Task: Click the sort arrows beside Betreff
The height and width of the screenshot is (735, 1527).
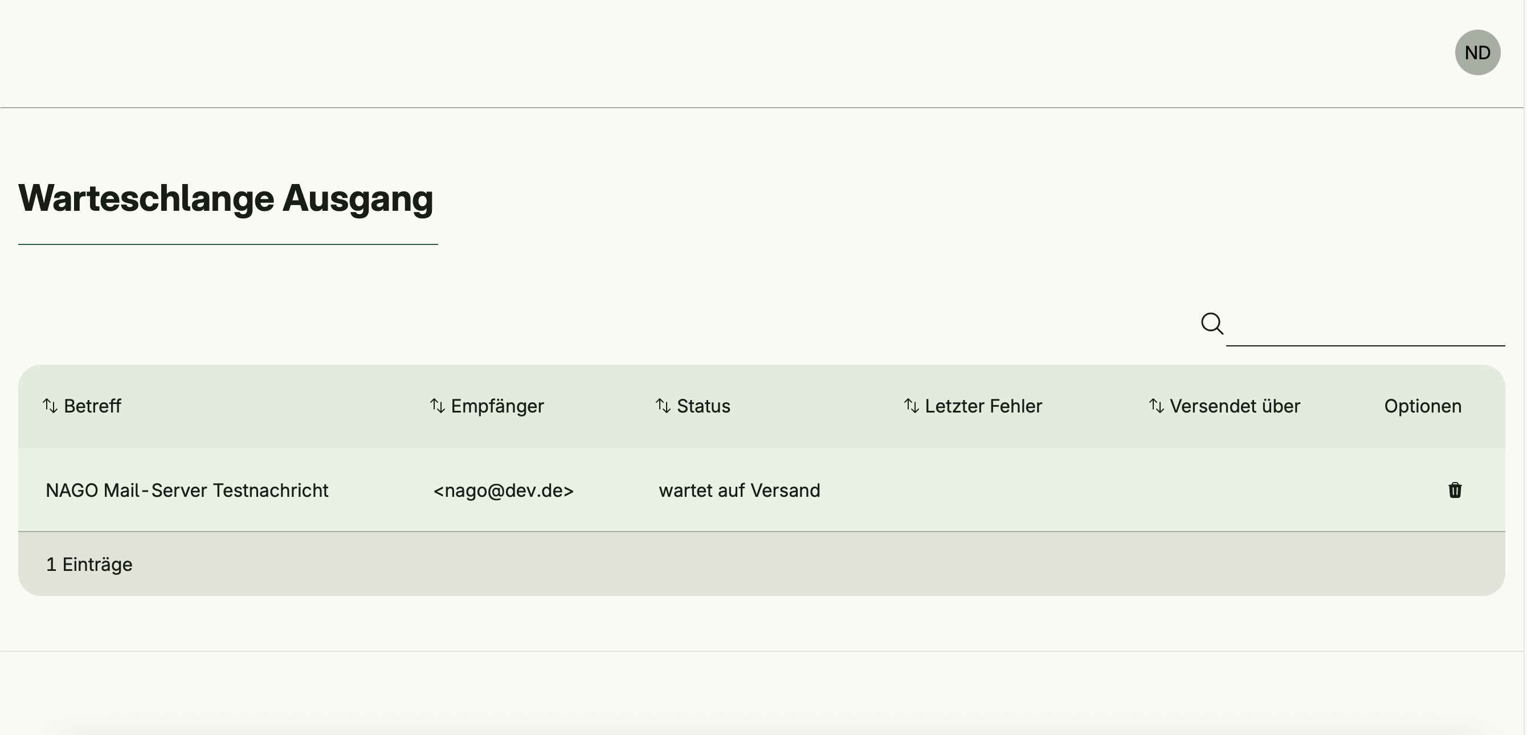Action: pyautogui.click(x=50, y=406)
